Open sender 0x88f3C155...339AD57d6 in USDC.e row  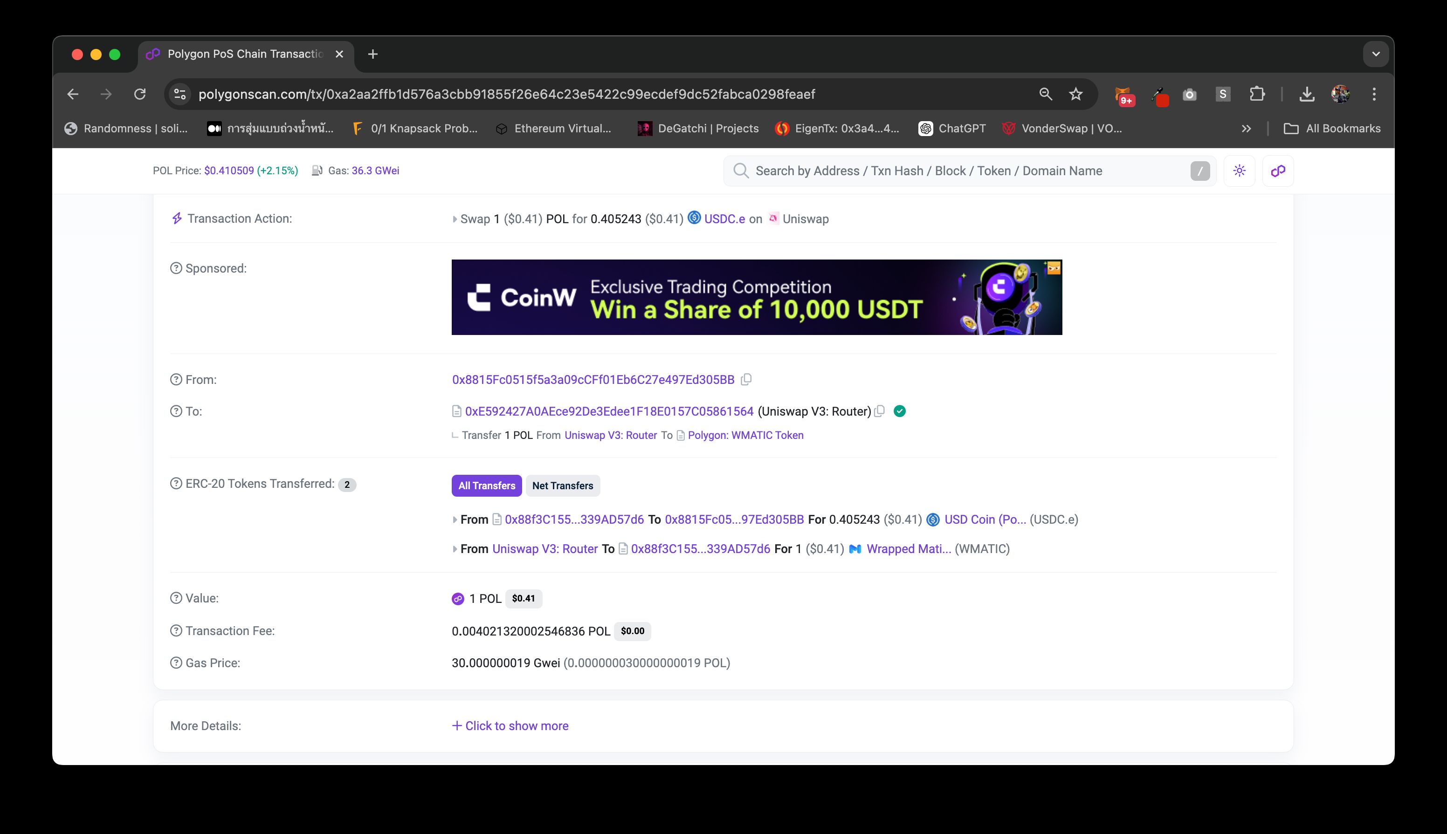tap(574, 520)
